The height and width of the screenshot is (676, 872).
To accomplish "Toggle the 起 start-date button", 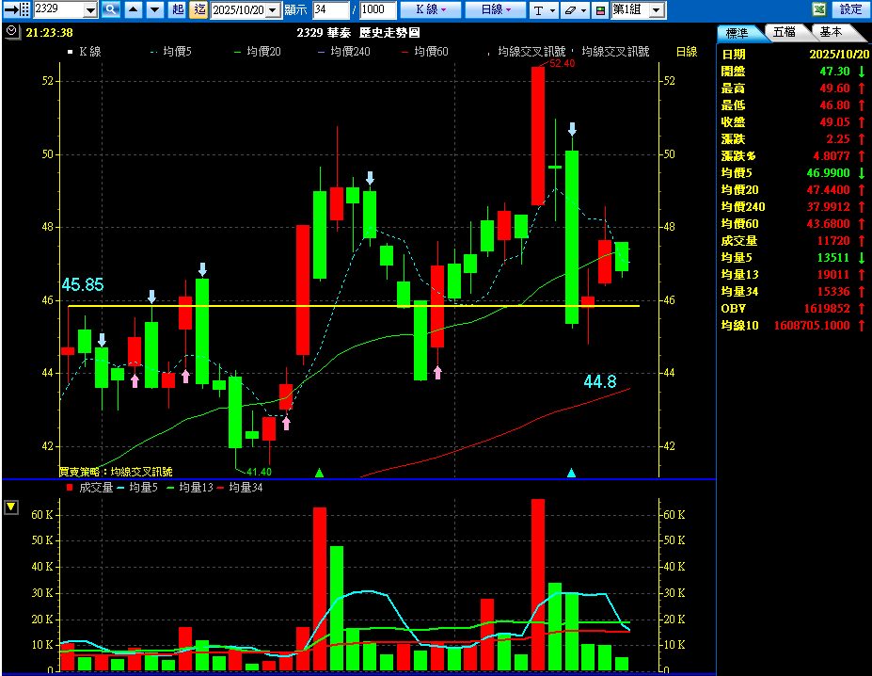I will click(178, 9).
